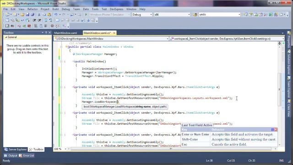This screenshot has height=165, width=293.
Task: Save the current file with the floppy icon
Action: [27, 15]
